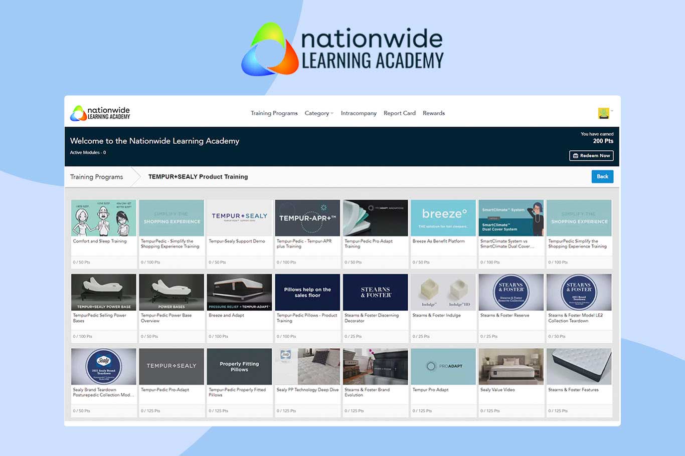The height and width of the screenshot is (456, 685).
Task: Click the Redeem Now button
Action: click(x=591, y=156)
